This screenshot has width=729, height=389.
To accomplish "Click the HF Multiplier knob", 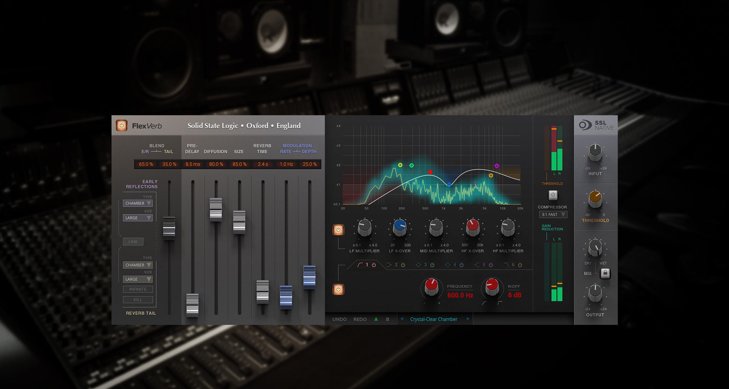I will click(x=508, y=227).
